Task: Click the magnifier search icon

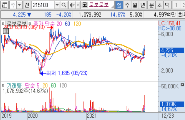Action: point(64,5)
